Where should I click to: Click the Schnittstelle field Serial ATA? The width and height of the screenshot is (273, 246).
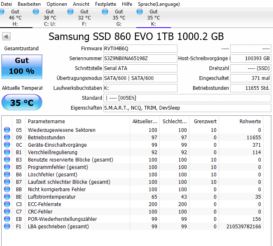click(140, 68)
